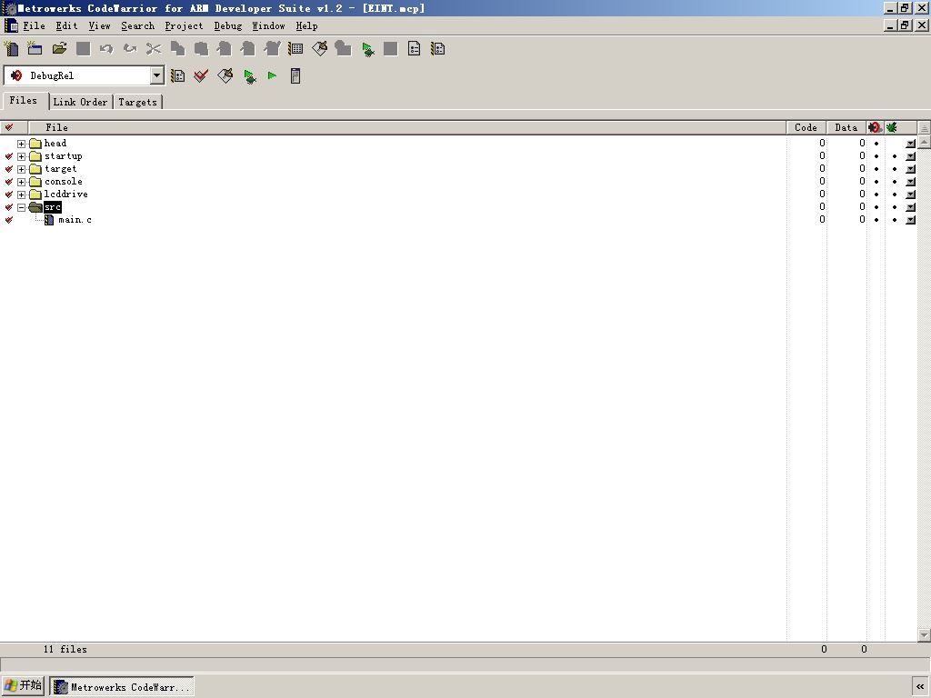Image resolution: width=931 pixels, height=698 pixels.
Task: Open DebugRel Target Settings icon beside dropdown
Action: coord(177,75)
